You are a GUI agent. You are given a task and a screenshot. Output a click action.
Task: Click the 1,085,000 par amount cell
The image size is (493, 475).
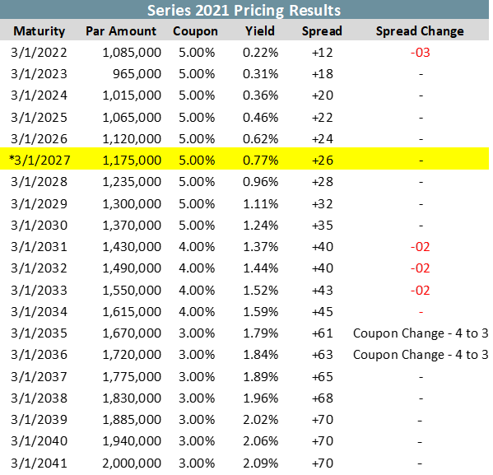132,53
